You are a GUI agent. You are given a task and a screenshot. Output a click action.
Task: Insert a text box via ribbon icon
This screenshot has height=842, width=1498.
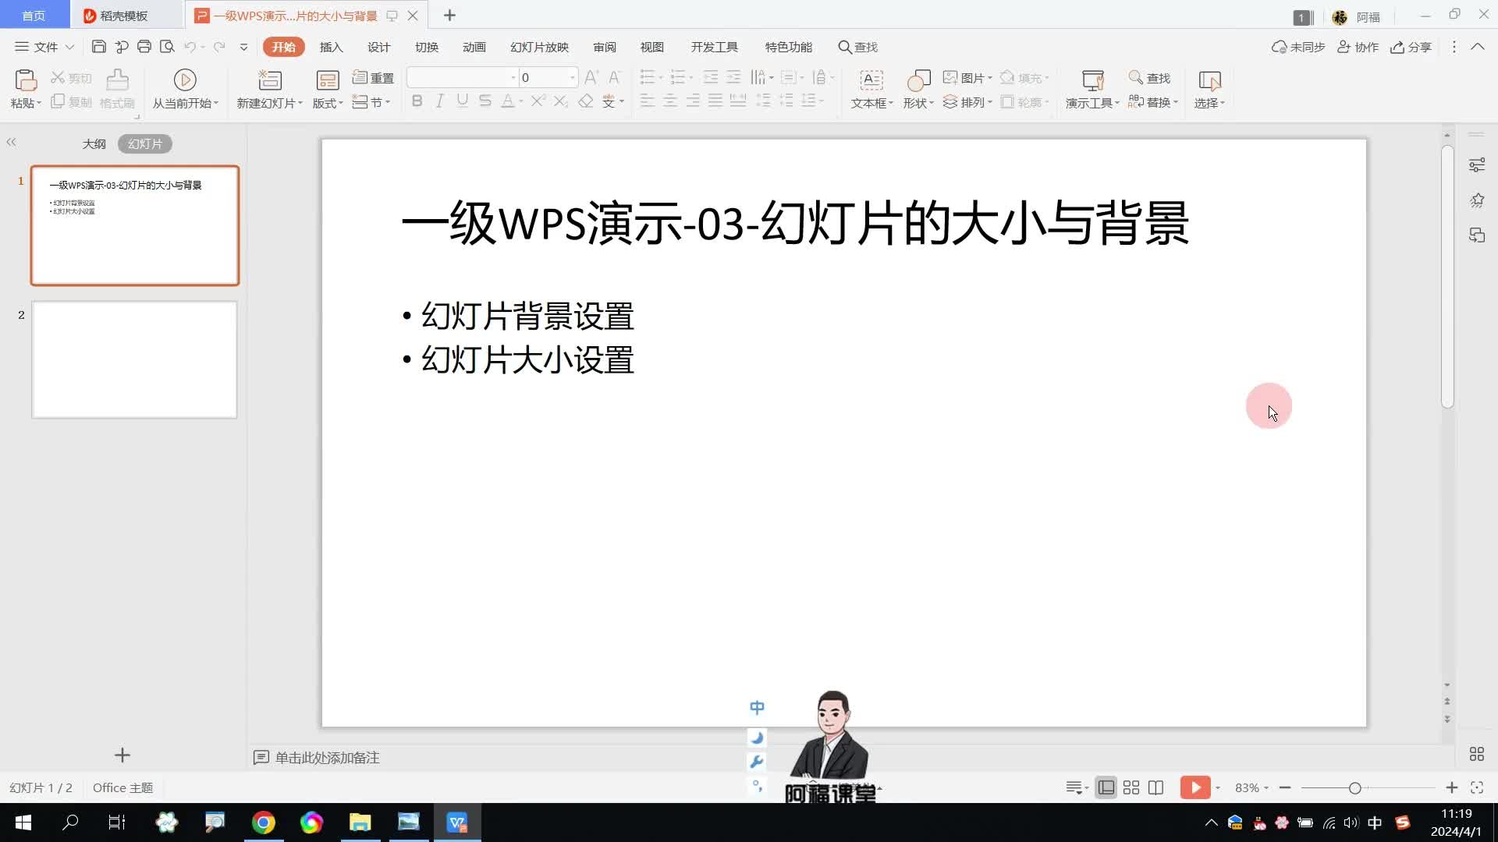tap(871, 80)
